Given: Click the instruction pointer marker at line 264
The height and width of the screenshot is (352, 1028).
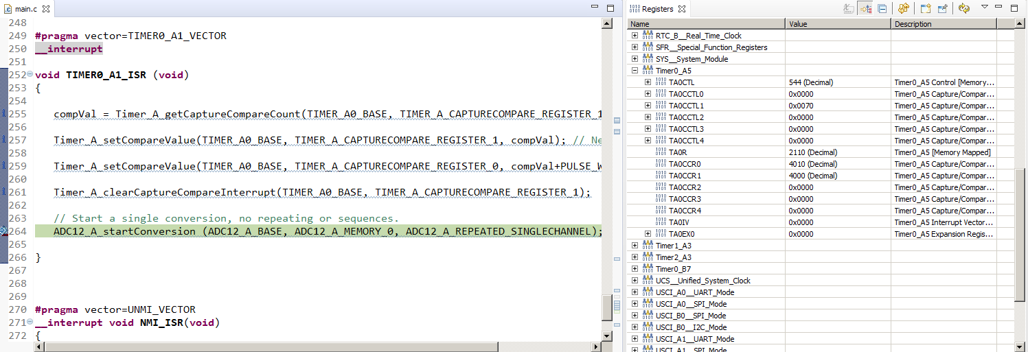Looking at the screenshot, I should pyautogui.click(x=3, y=231).
